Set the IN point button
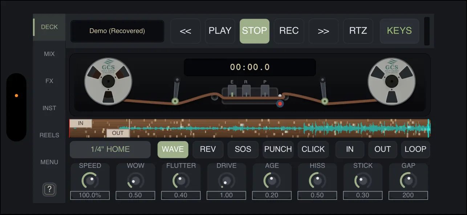 [x=350, y=149]
